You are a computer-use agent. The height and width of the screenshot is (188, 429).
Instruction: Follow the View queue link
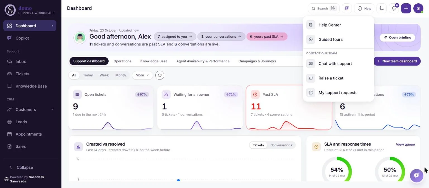[x=405, y=144]
